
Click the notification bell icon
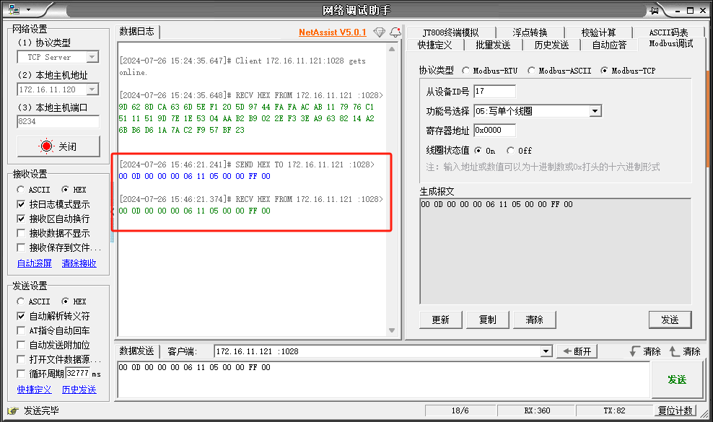tap(395, 32)
